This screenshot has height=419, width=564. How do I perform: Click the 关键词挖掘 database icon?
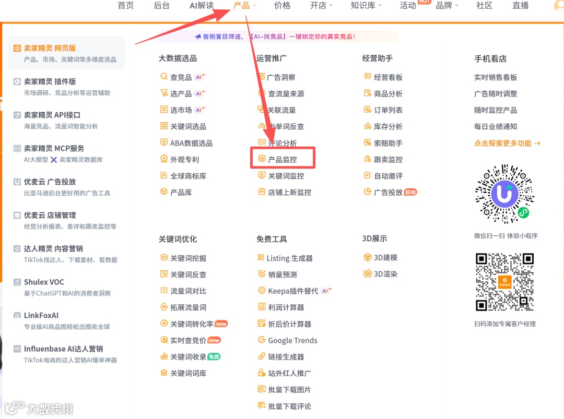(x=163, y=257)
